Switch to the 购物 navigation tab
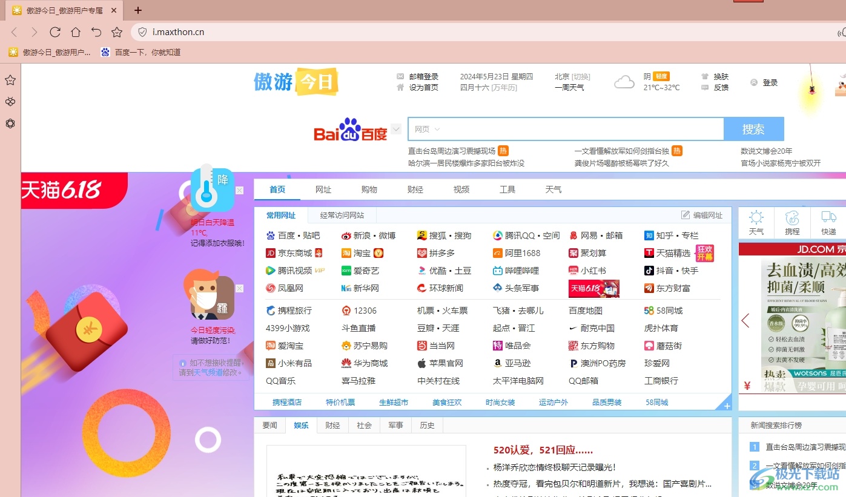Viewport: 846px width, 497px height. [369, 189]
